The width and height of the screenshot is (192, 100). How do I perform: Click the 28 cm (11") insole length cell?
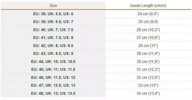(148, 46)
